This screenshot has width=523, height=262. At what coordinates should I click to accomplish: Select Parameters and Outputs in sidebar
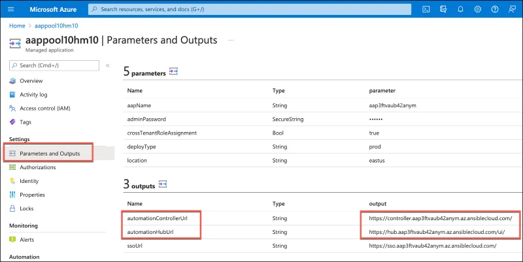click(50, 154)
